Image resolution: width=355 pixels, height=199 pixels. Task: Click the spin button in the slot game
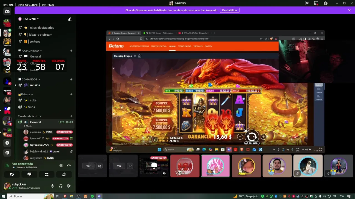(252, 137)
